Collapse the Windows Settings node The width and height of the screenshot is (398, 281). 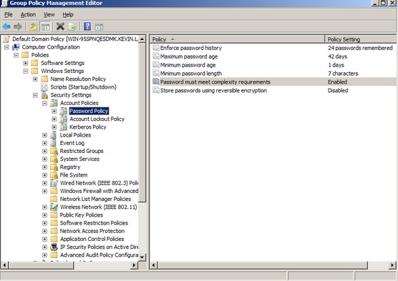pyautogui.click(x=26, y=72)
